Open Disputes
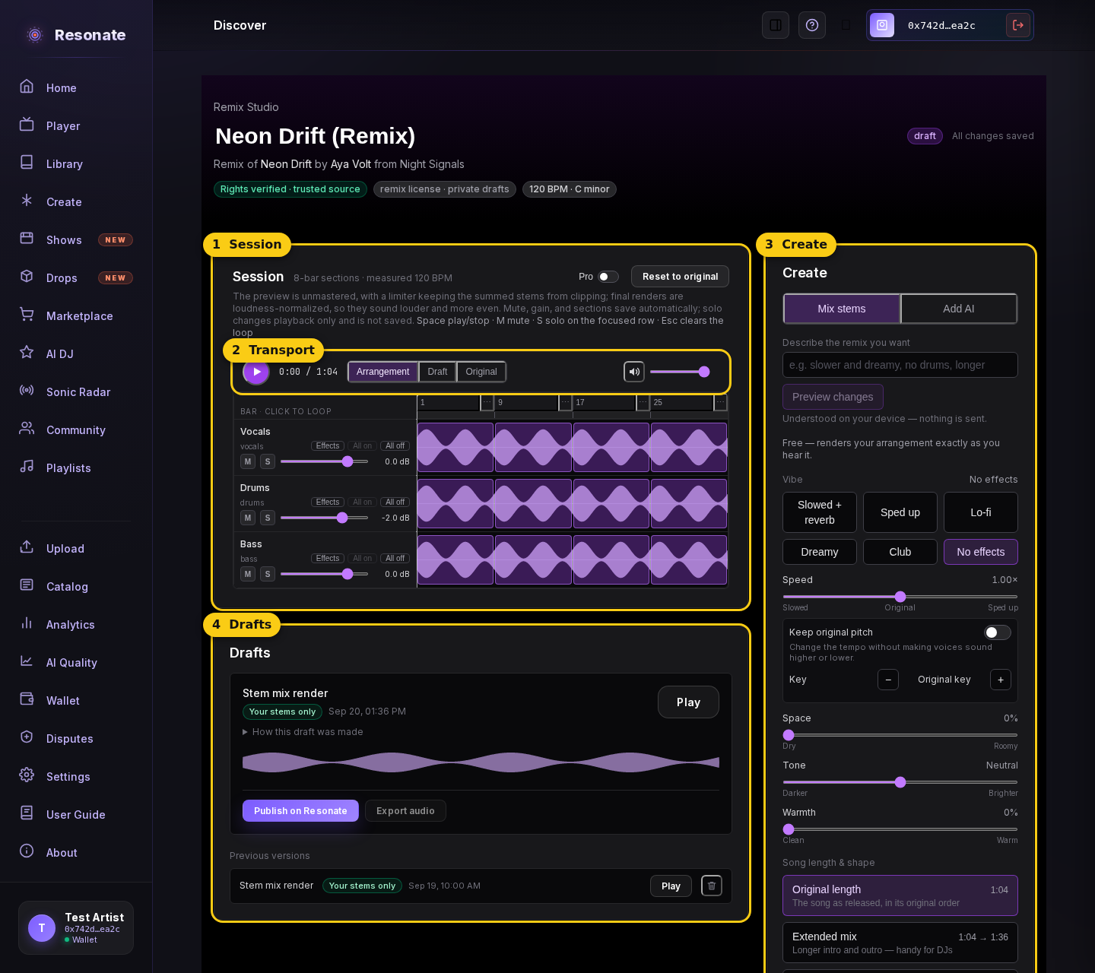Image resolution: width=1095 pixels, height=973 pixels. point(76,738)
